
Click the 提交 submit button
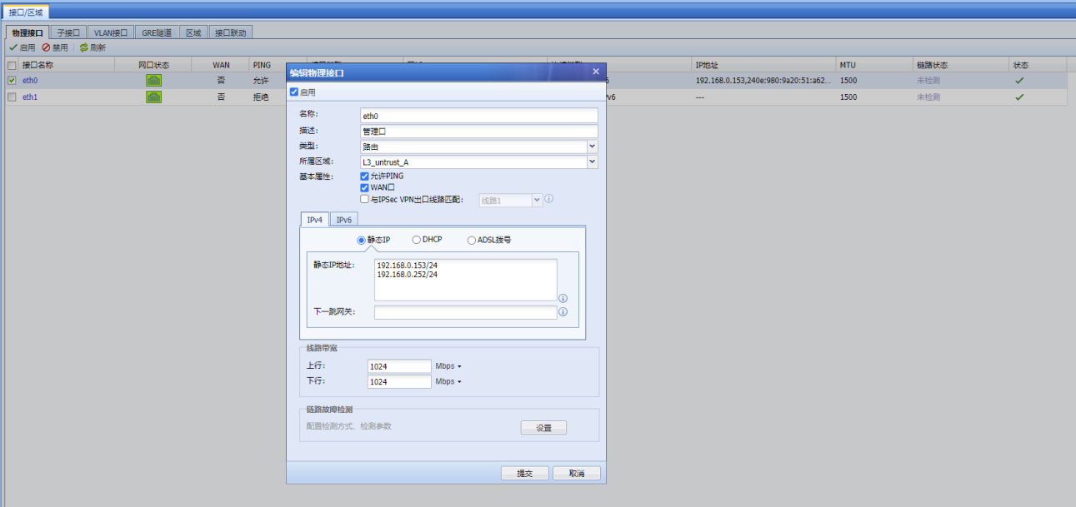(x=524, y=473)
